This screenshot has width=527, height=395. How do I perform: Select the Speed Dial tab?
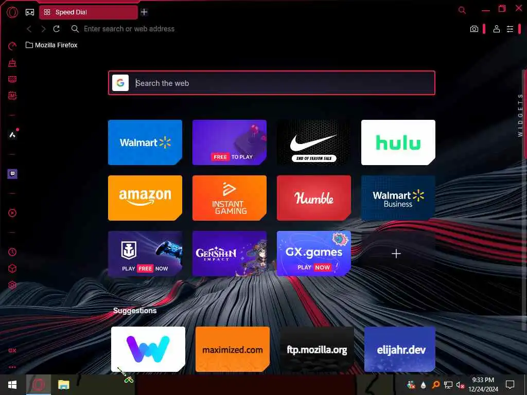[89, 12]
